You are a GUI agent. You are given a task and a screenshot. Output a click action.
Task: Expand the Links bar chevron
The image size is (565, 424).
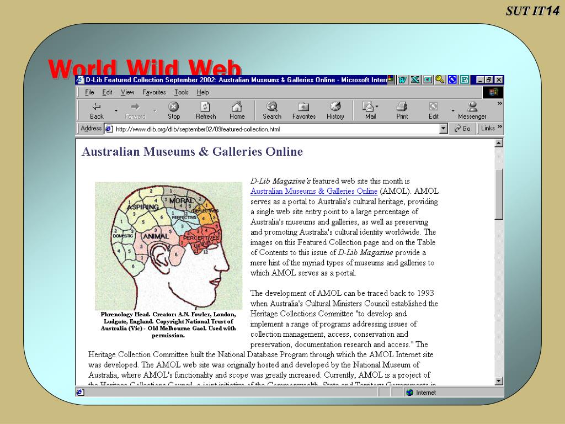(x=500, y=127)
